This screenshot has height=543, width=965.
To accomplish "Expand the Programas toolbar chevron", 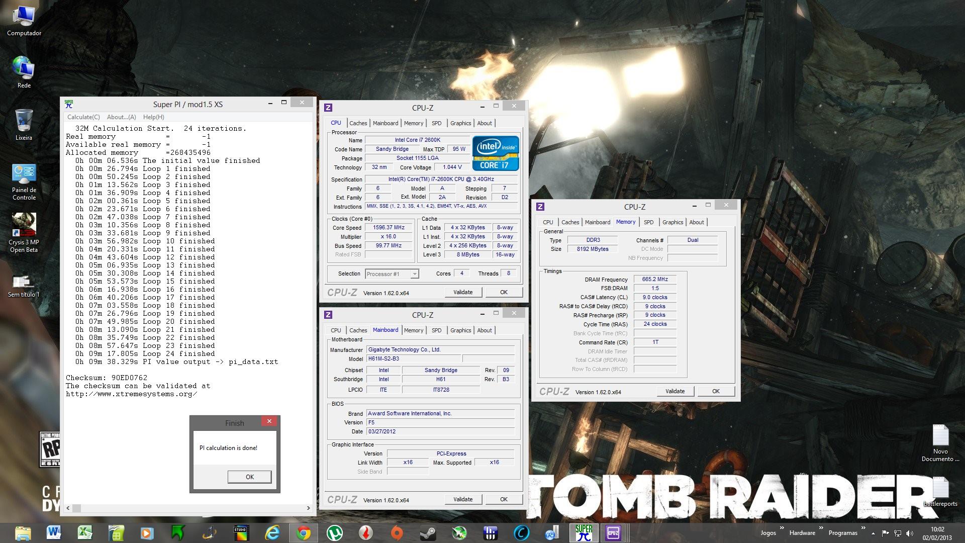I will pyautogui.click(x=863, y=528).
